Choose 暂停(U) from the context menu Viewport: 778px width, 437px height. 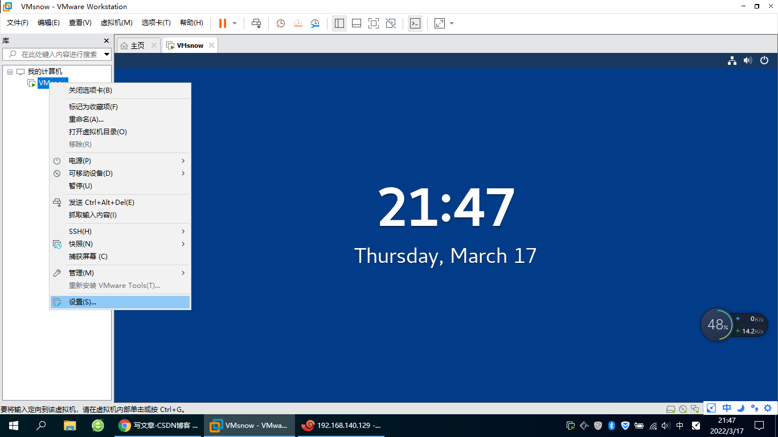tap(120, 186)
